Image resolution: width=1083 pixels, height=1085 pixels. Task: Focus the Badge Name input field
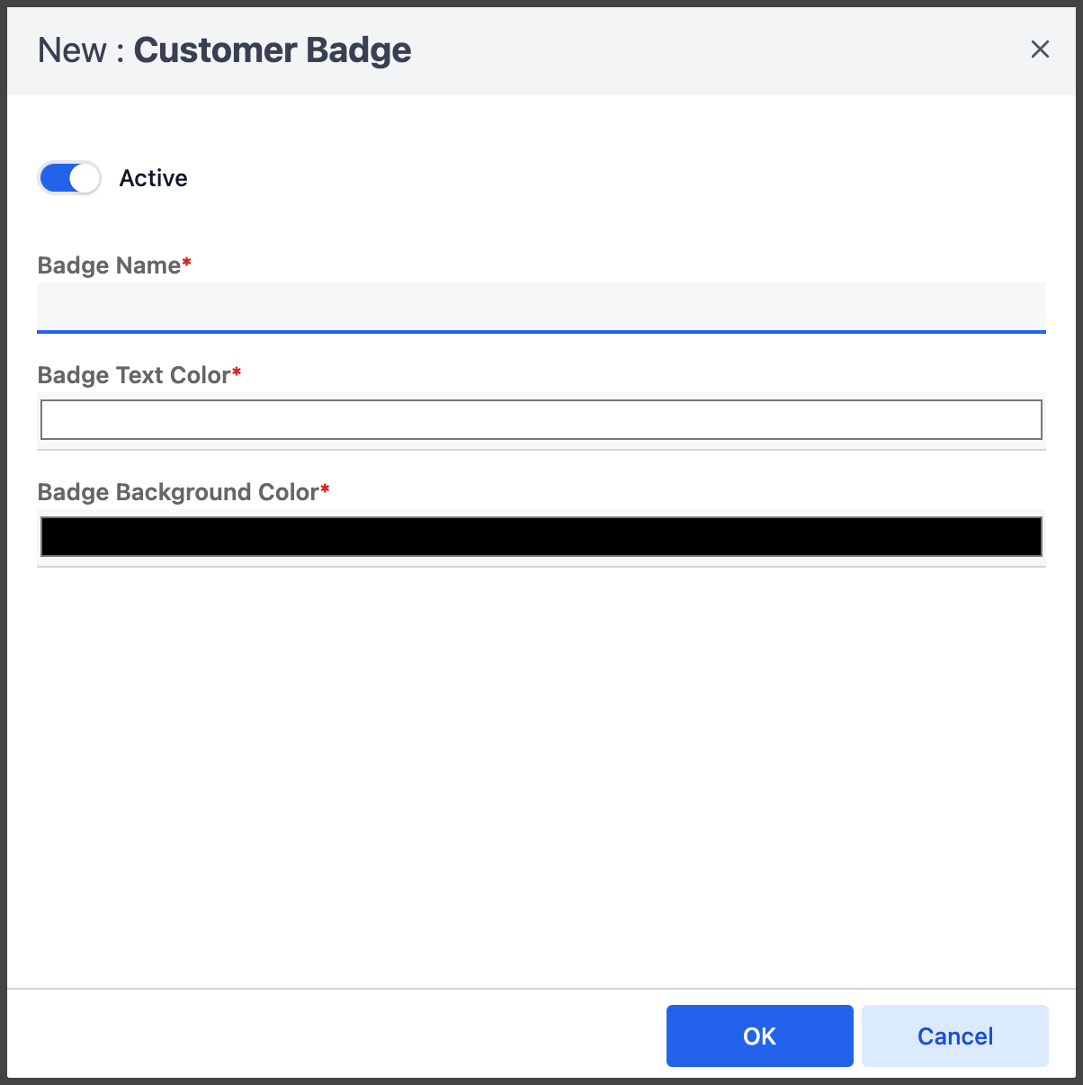click(541, 307)
